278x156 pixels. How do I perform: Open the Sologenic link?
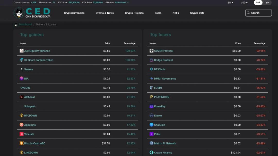30,106
